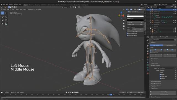Screen dimensions: 177x100
Task: Open the green Armature data tab icon
Action: point(148,65)
